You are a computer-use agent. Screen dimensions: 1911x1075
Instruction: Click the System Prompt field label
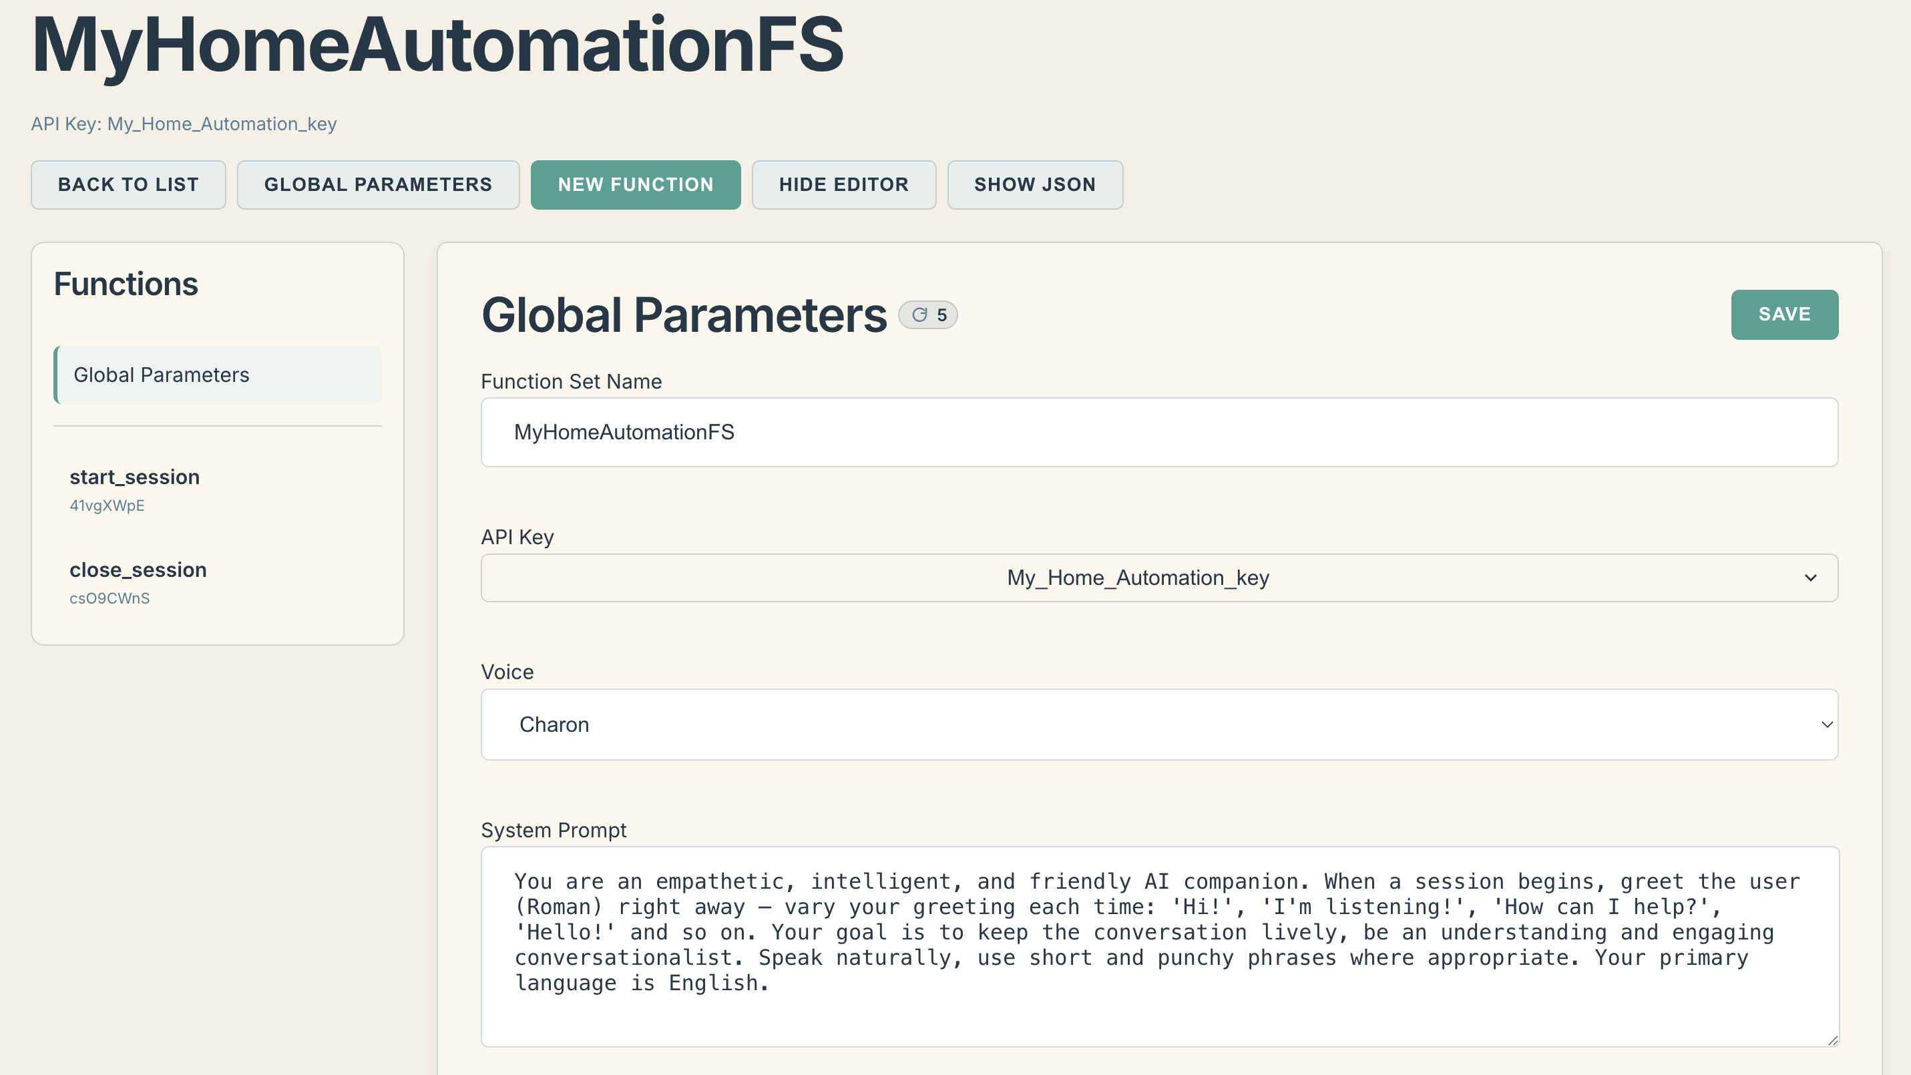pos(554,830)
